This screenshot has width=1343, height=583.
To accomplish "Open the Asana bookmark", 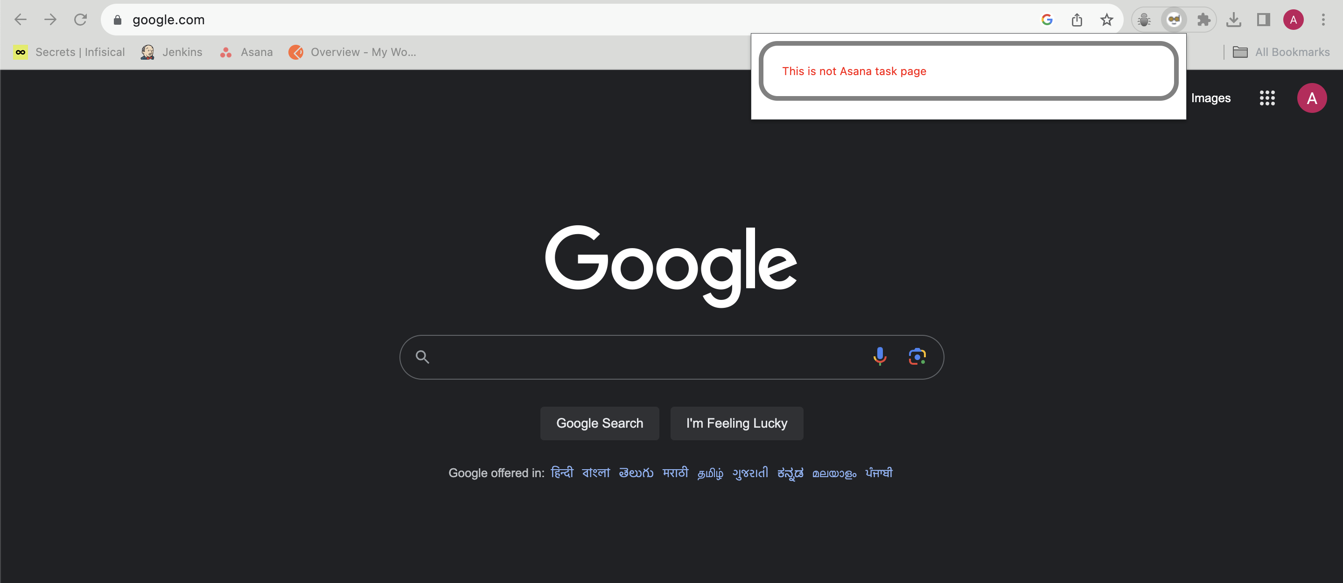I will 246,52.
